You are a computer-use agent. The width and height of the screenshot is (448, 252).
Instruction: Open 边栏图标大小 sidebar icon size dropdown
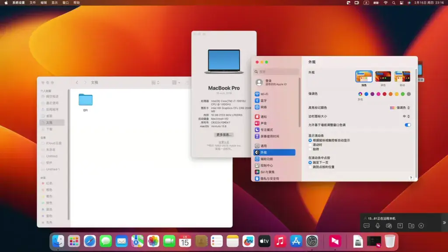point(406,116)
